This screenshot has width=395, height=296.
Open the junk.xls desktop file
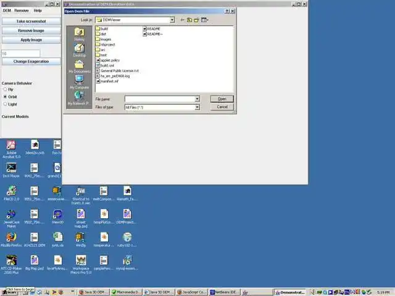(x=57, y=240)
